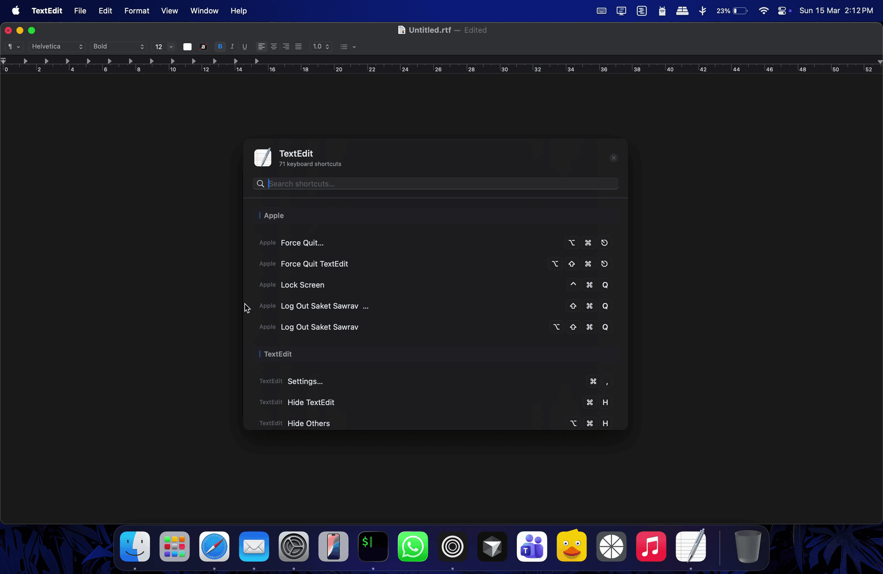Open the Window menu
The width and height of the screenshot is (883, 574).
point(204,11)
